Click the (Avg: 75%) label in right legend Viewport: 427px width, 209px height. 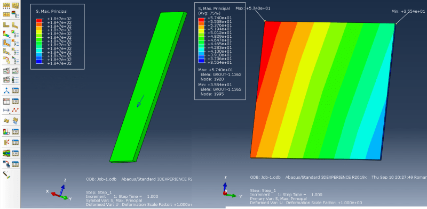209,13
